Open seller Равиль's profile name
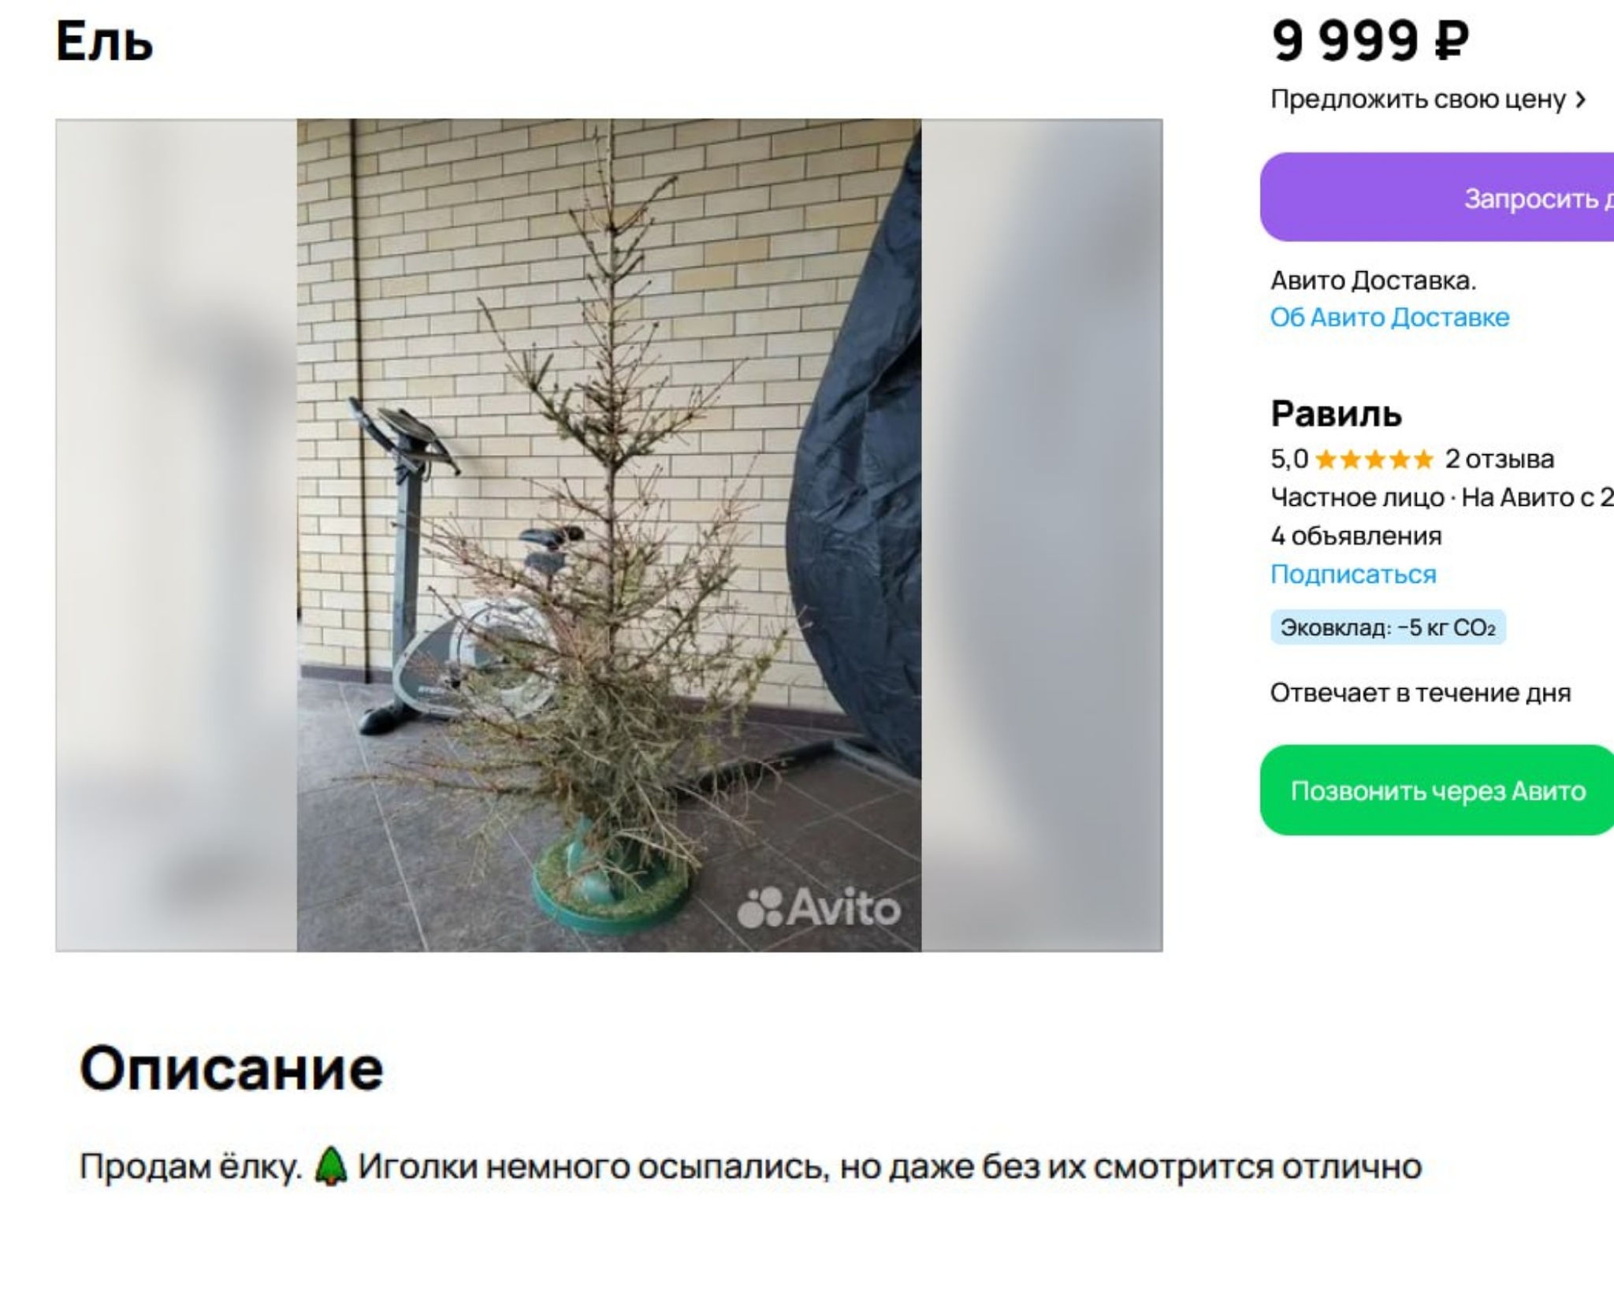The image size is (1614, 1306). tap(1336, 414)
